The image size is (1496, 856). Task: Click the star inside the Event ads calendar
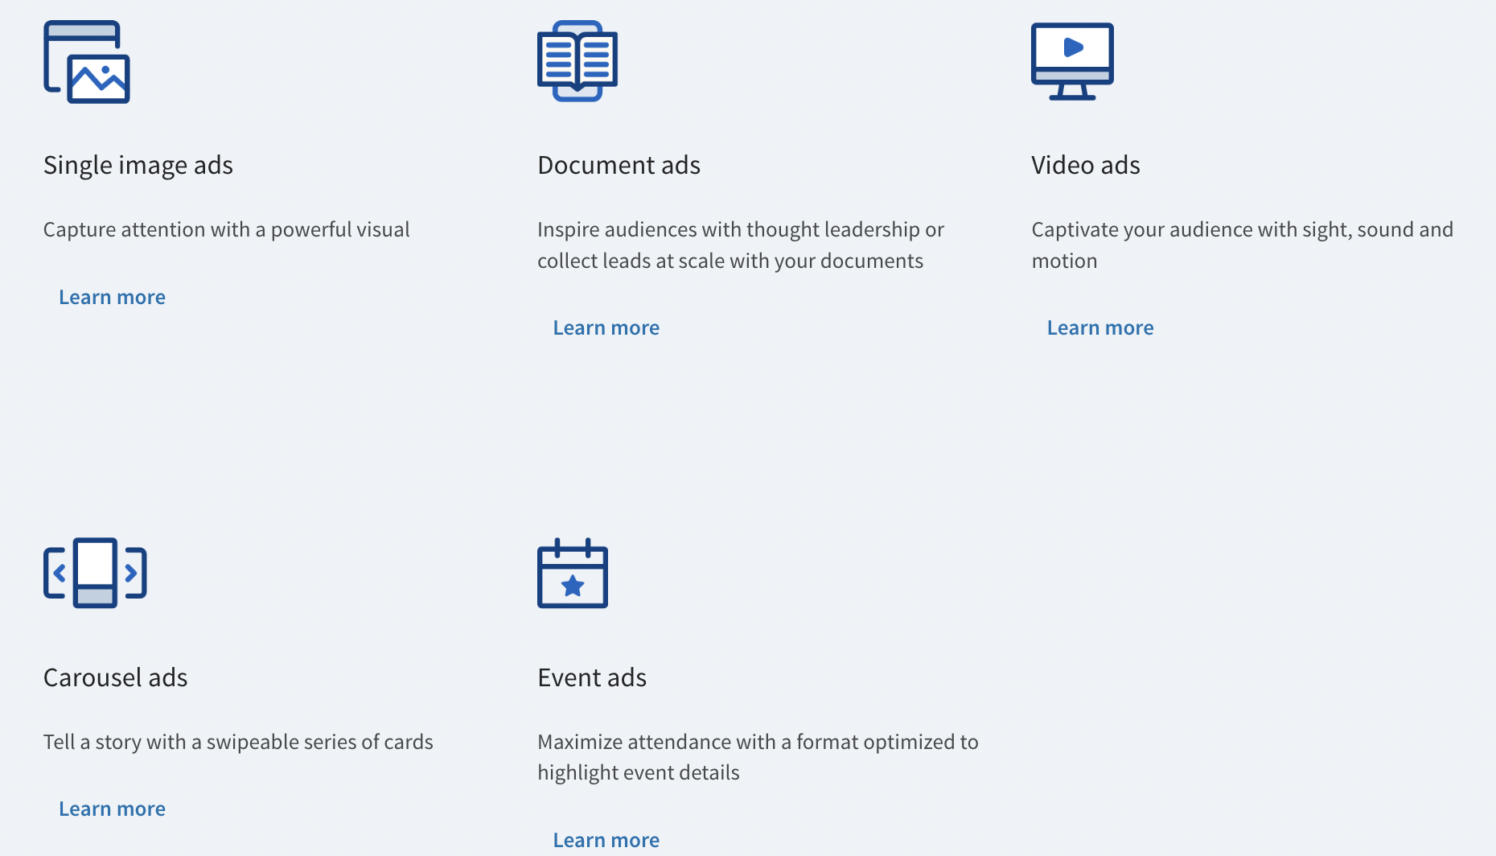[572, 586]
